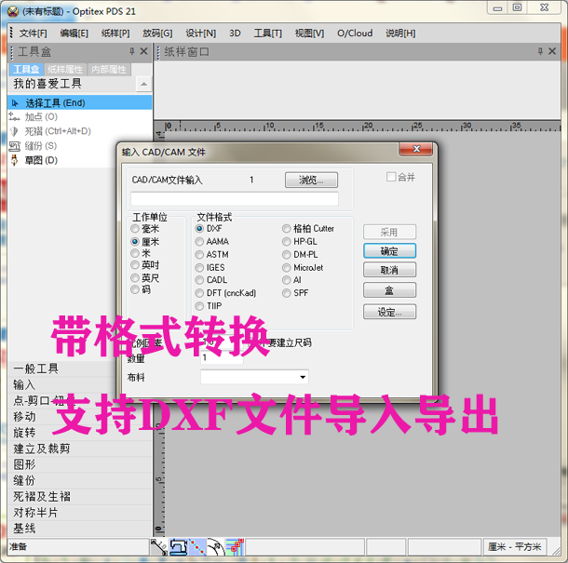Viewport: 568px width, 563px height.
Task: Choose the AAMA file format
Action: click(212, 242)
